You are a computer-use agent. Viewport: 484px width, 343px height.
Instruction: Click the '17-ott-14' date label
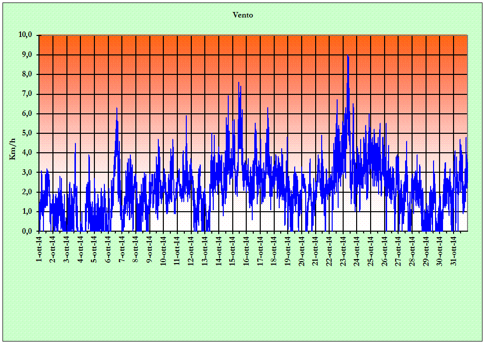pos(260,251)
